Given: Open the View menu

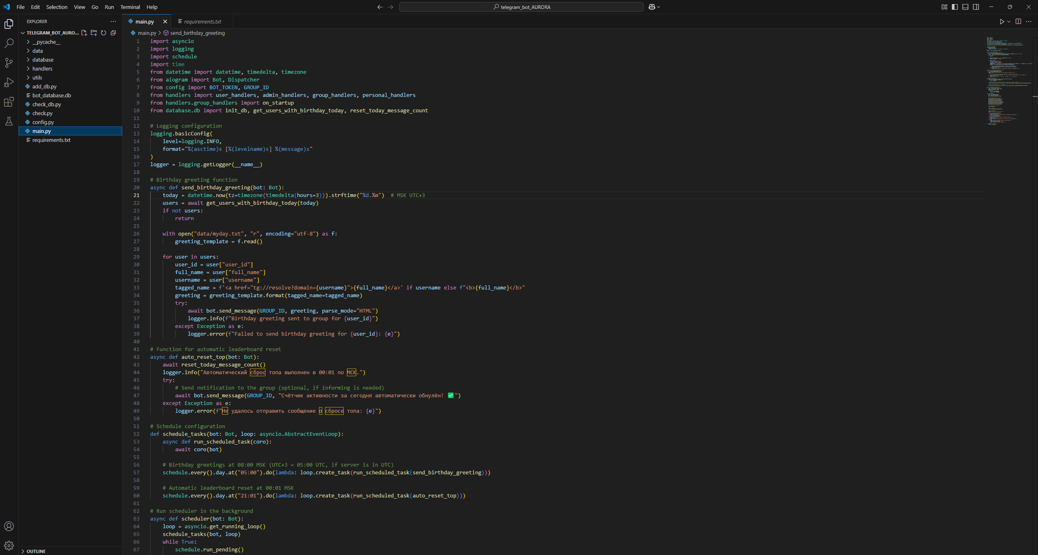Looking at the screenshot, I should [x=80, y=7].
